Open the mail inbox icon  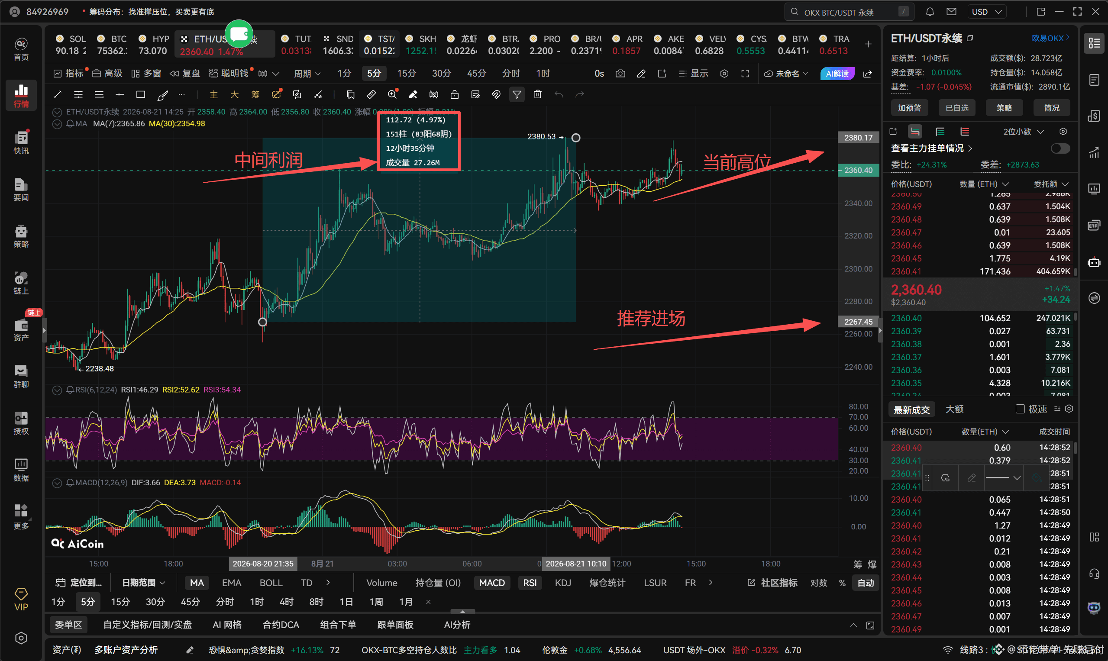tap(951, 12)
